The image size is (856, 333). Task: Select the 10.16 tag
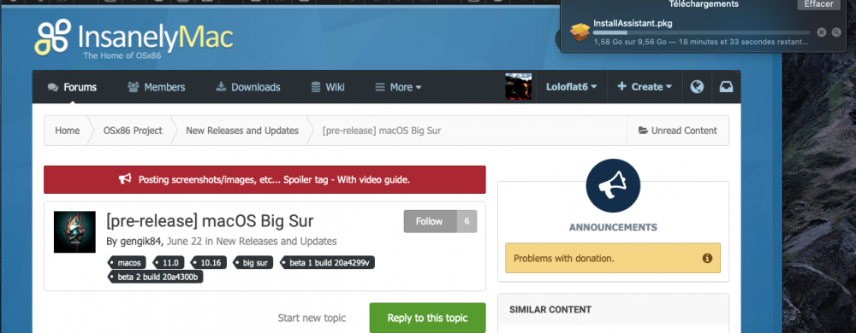pyautogui.click(x=209, y=263)
